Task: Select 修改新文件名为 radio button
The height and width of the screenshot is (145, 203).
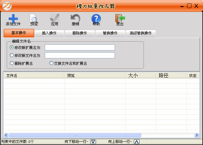Action: pyautogui.click(x=12, y=55)
